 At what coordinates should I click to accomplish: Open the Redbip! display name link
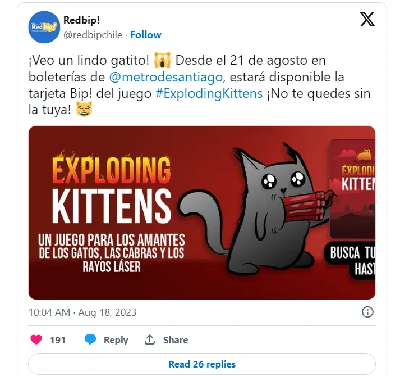[x=81, y=20]
